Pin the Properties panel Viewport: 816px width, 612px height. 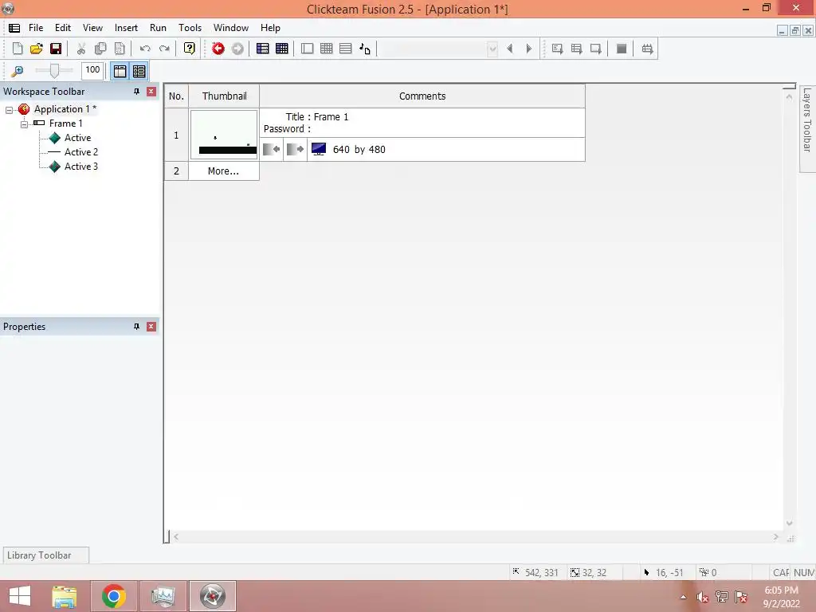(x=136, y=327)
